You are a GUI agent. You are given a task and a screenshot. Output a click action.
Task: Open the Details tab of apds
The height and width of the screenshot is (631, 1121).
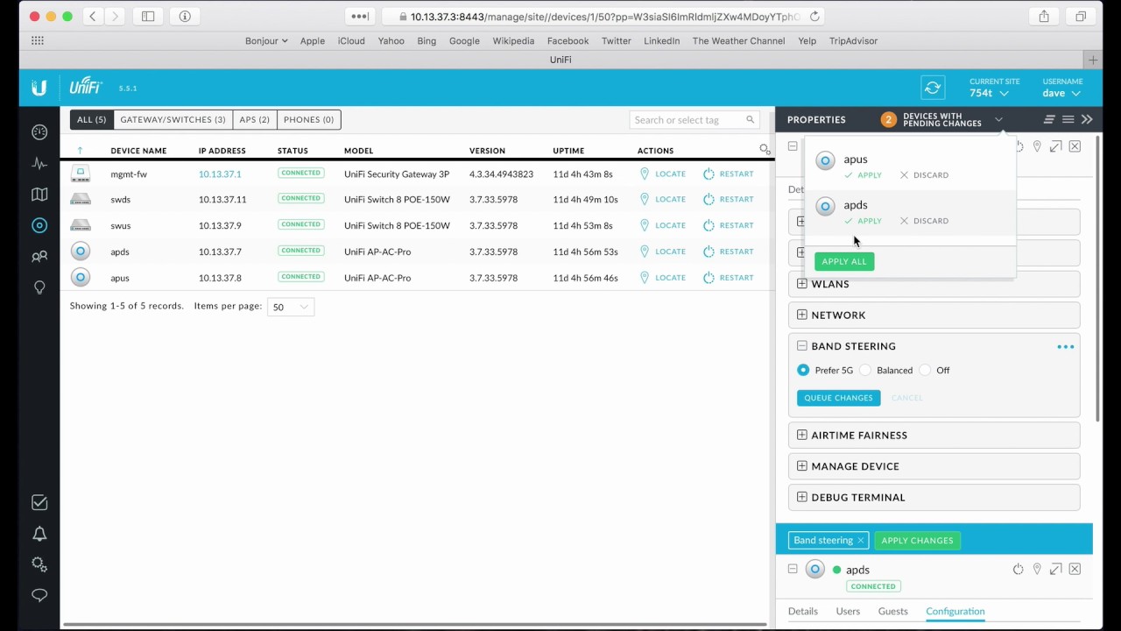tap(803, 611)
